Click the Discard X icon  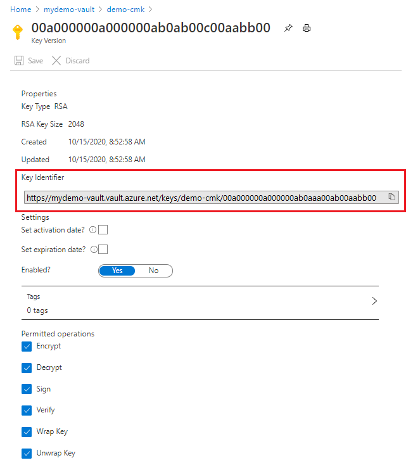pyautogui.click(x=56, y=60)
